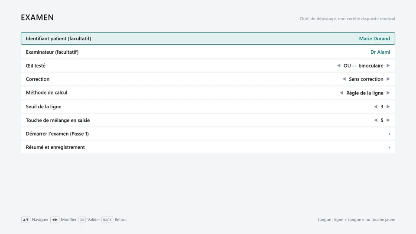The image size is (416, 234).
Task: Click the Dr Alami examiner value
Action: 380,52
